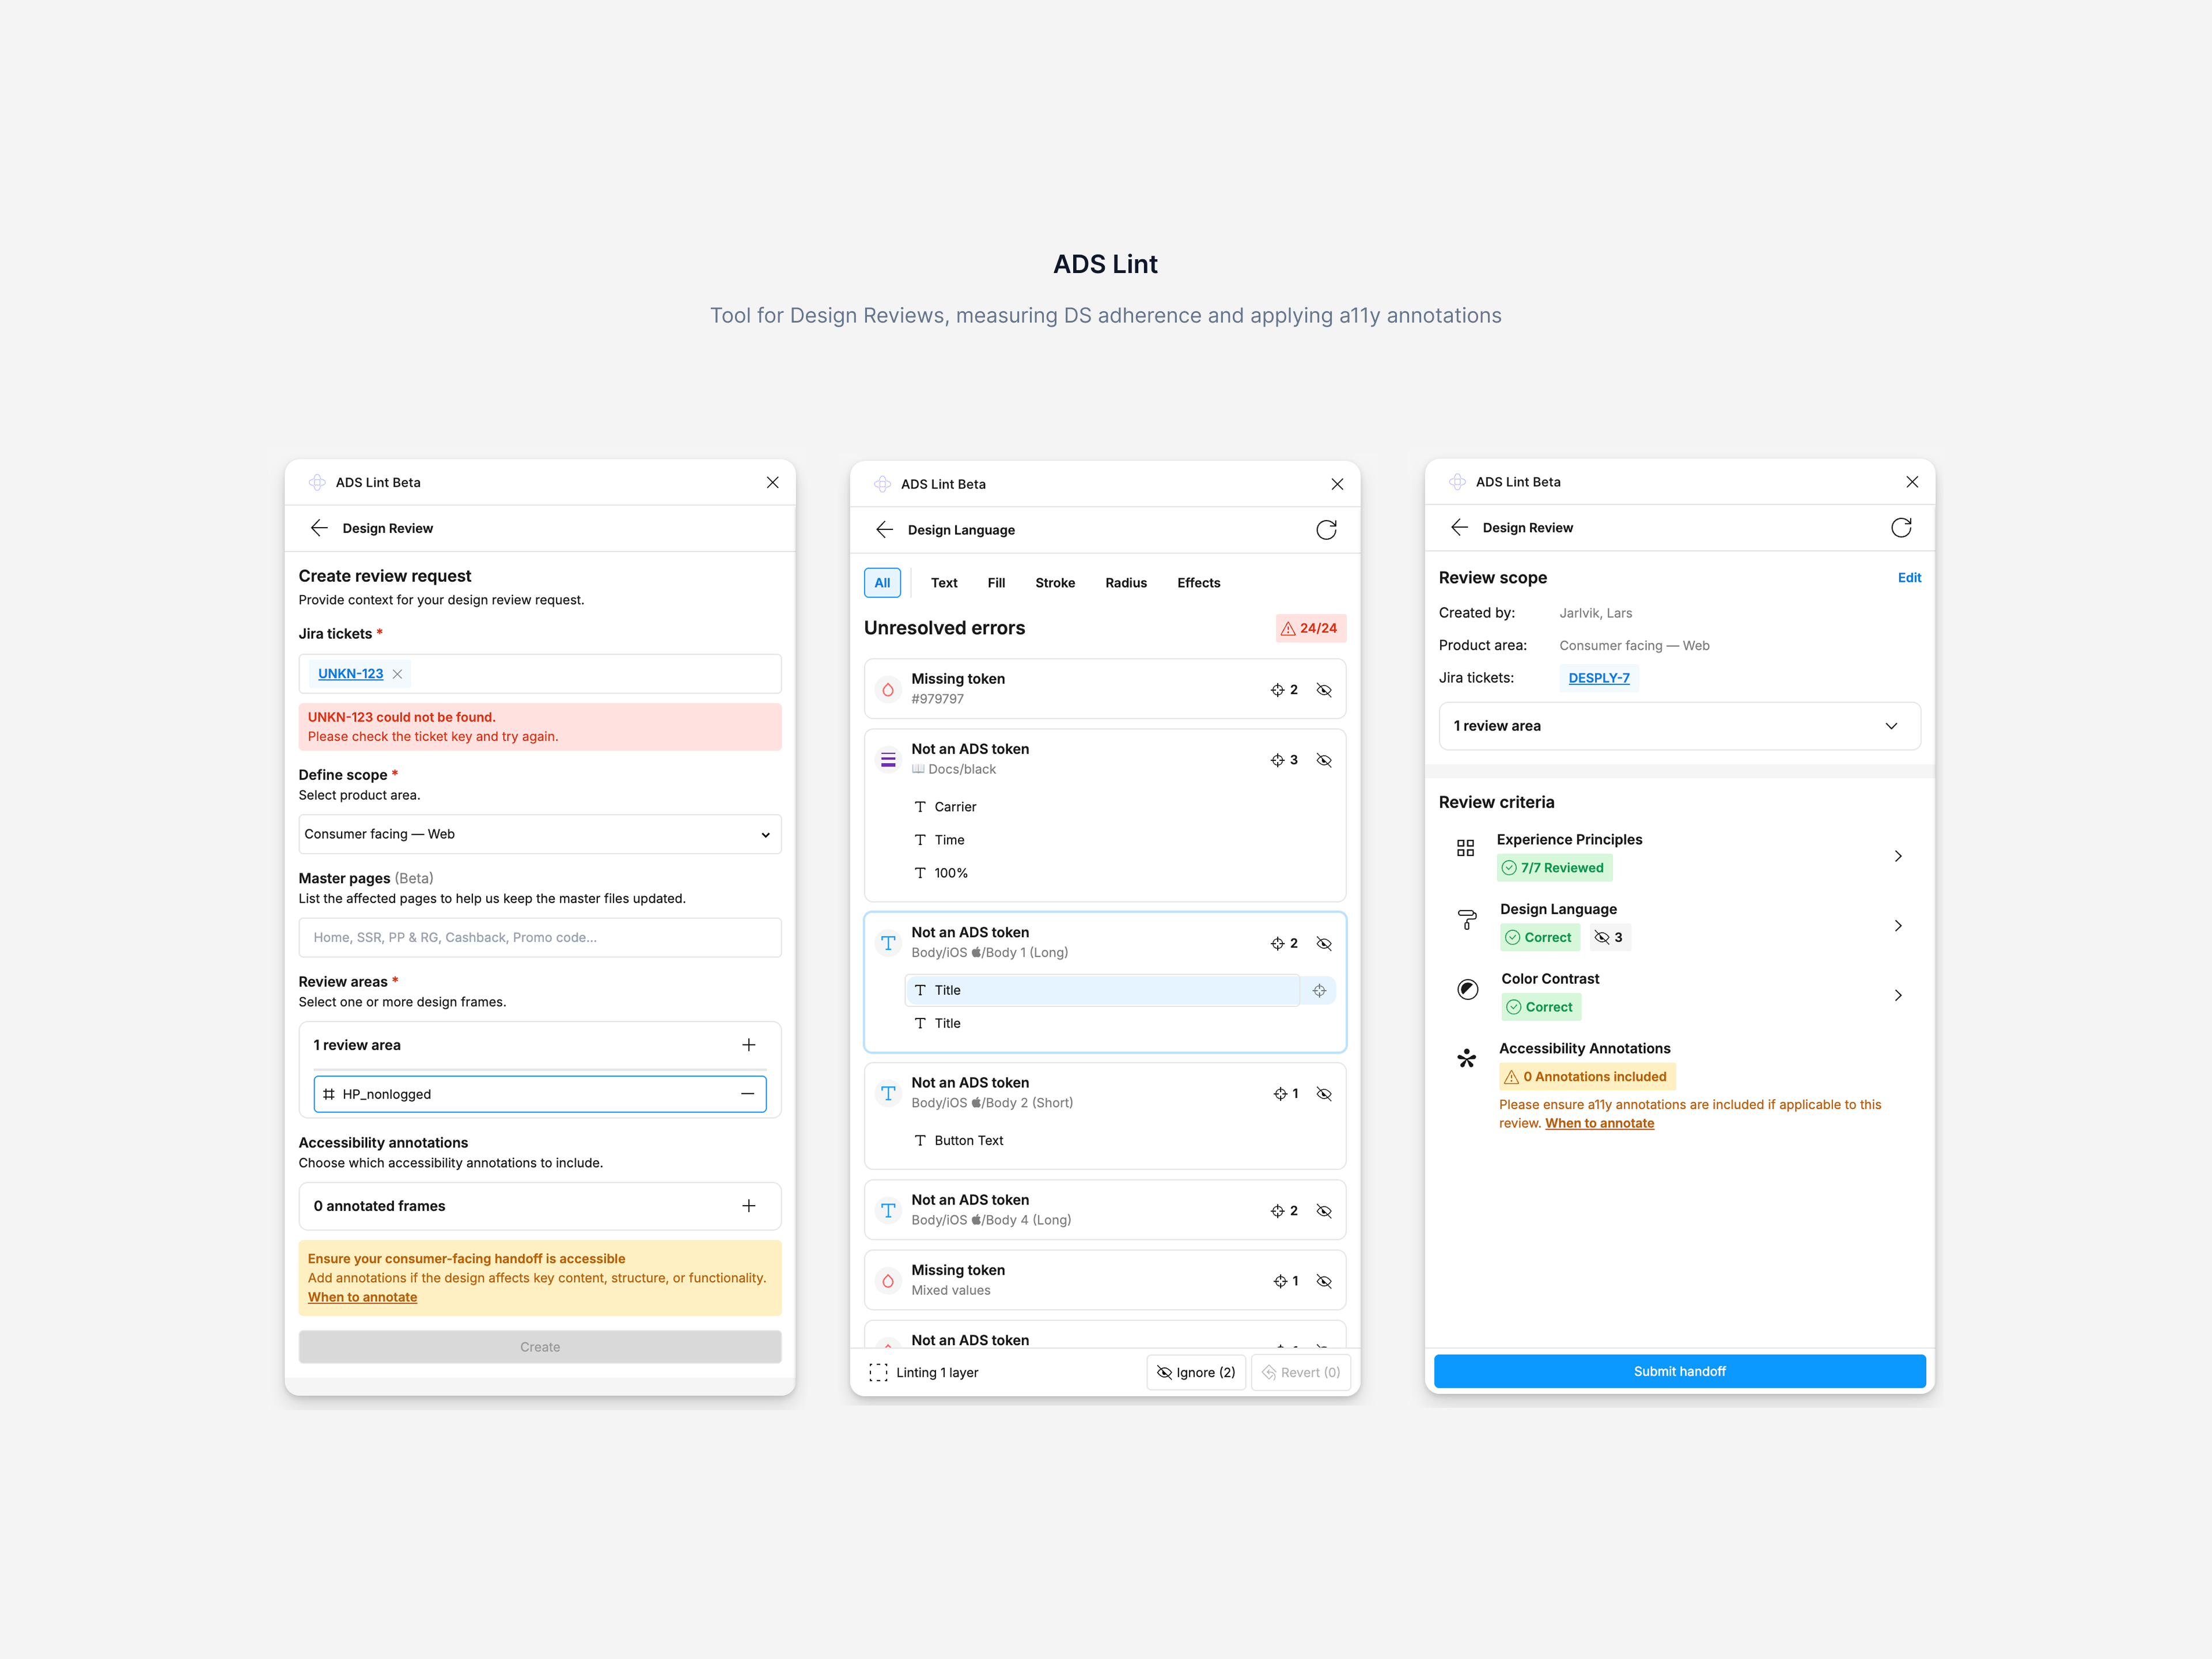Viewport: 2212px width, 1659px height.
Task: Focus the Master pages input field
Action: click(540, 938)
